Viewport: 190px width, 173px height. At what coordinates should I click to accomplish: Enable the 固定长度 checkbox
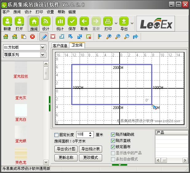[56, 135]
